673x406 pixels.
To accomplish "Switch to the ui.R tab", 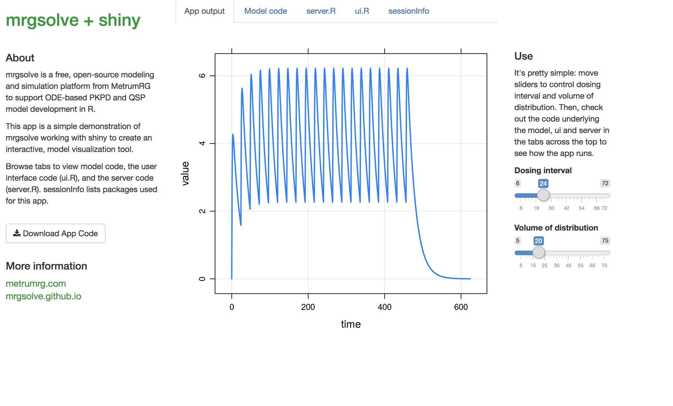I will (x=362, y=11).
